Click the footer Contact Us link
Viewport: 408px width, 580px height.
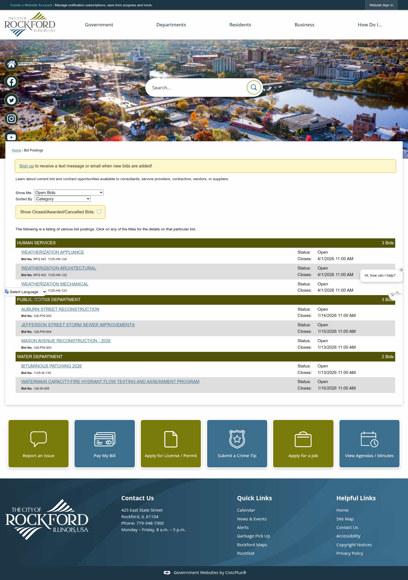(347, 527)
